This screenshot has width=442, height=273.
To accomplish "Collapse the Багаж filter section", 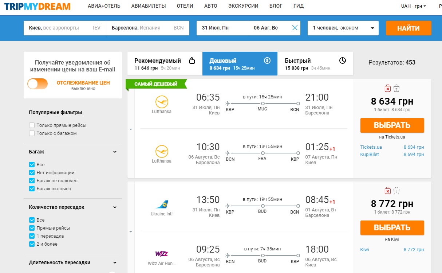I will pos(115,152).
